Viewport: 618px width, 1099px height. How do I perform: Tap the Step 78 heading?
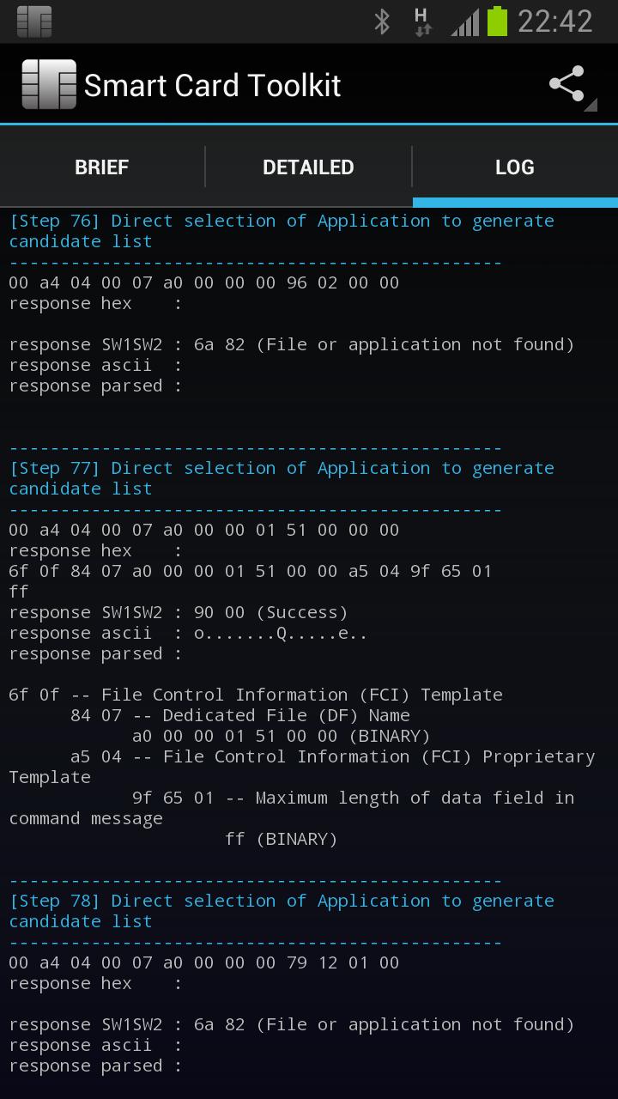[282, 911]
